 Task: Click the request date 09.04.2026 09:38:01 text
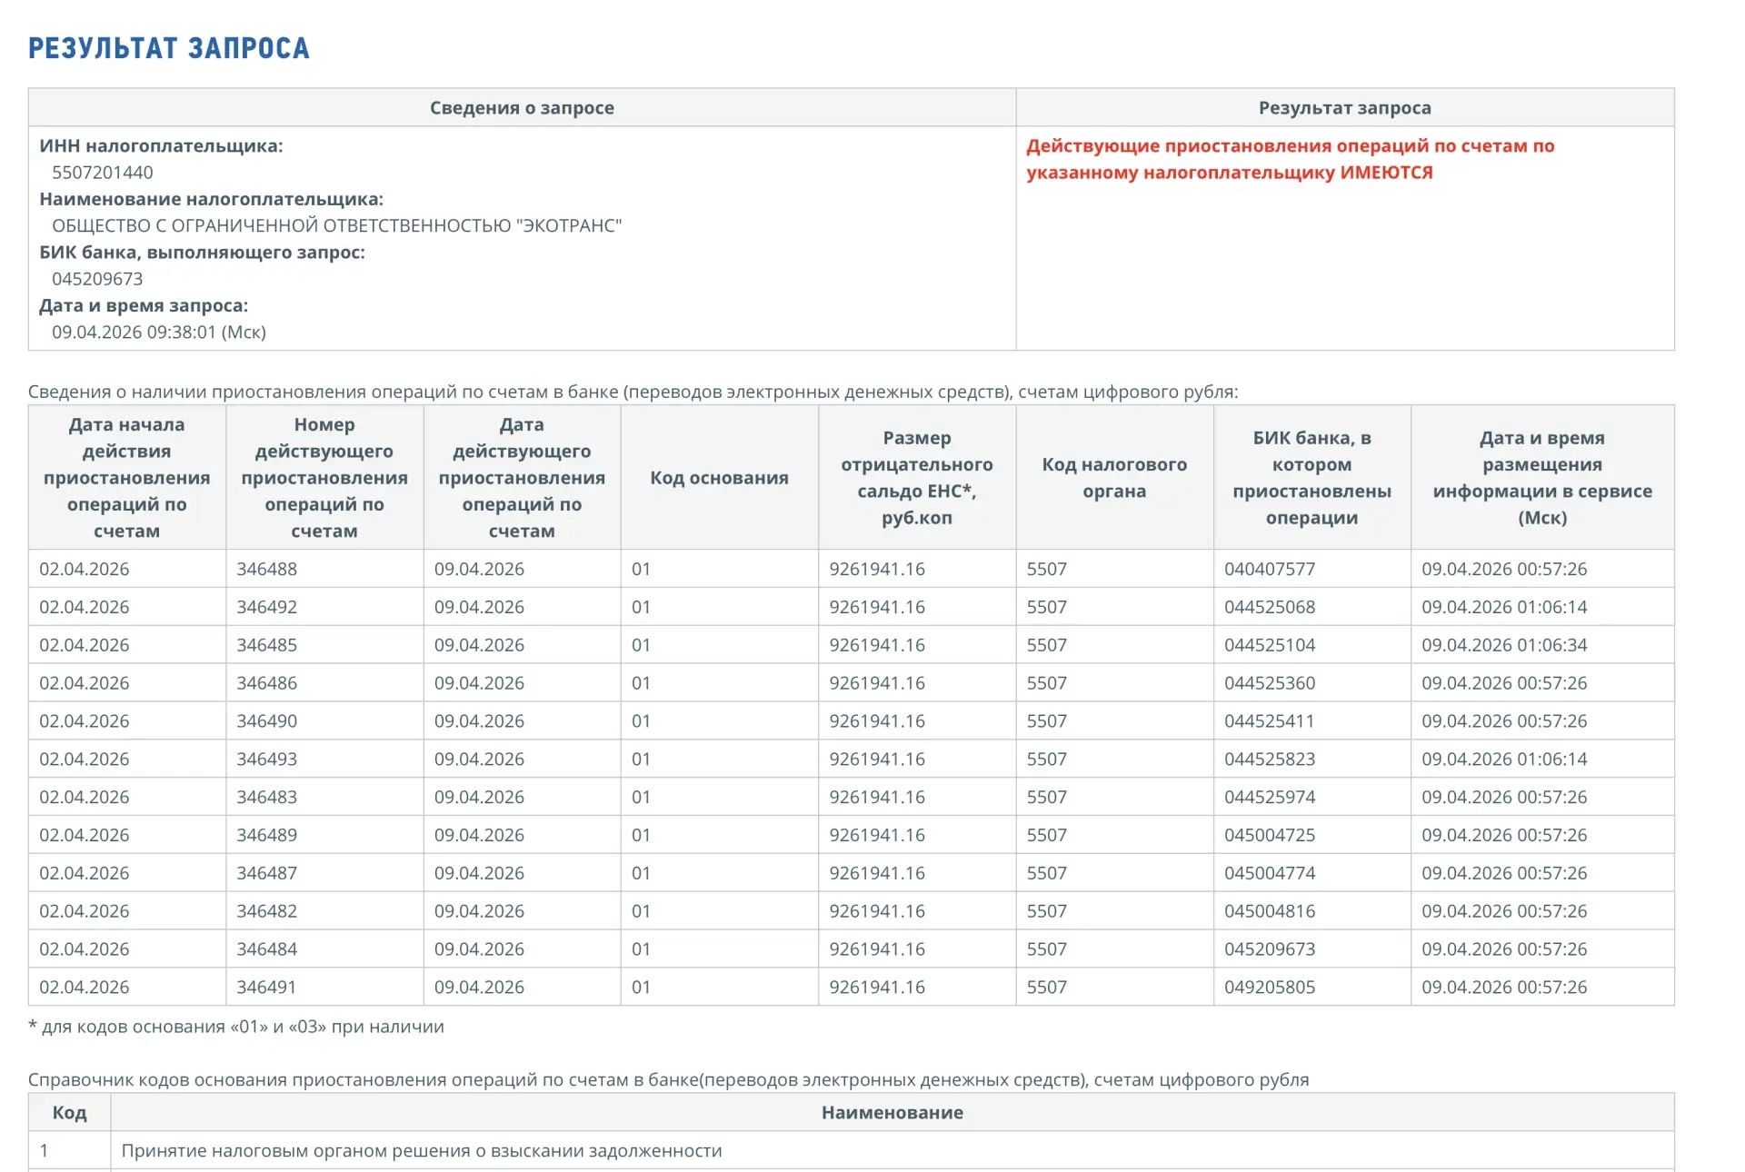[159, 333]
